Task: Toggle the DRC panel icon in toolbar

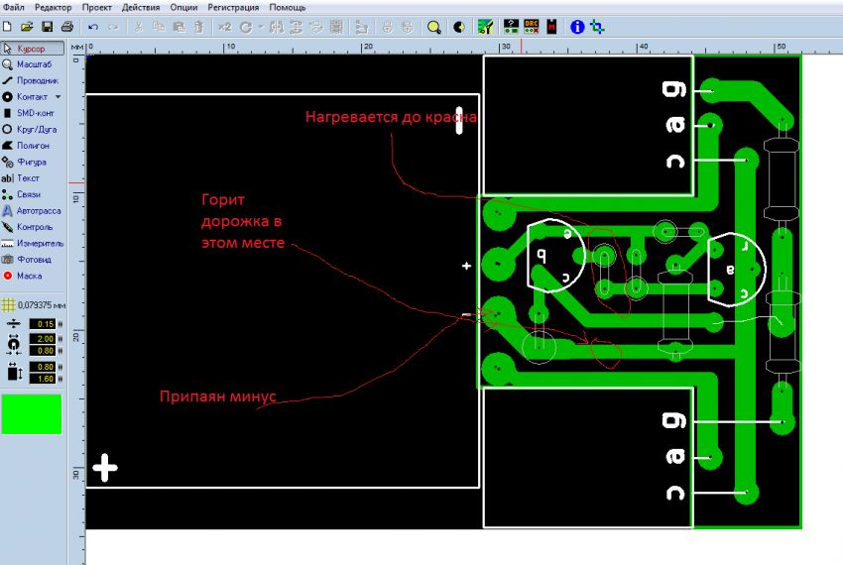Action: click(x=531, y=27)
